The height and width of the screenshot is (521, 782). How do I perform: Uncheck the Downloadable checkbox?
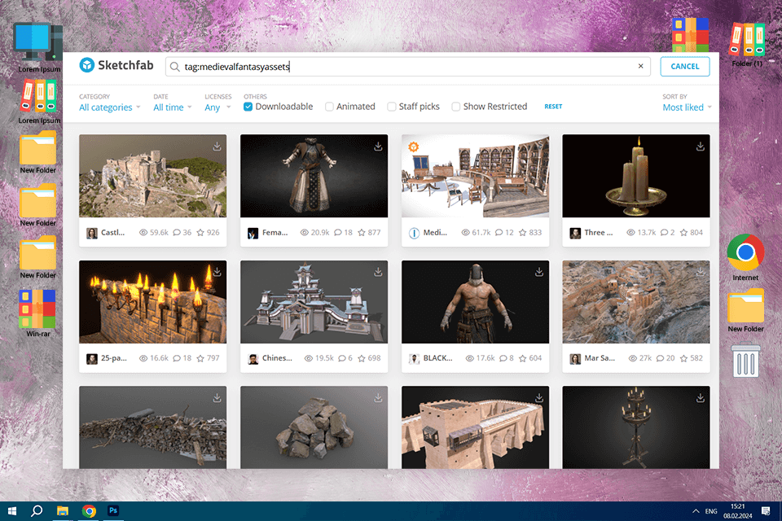point(248,107)
